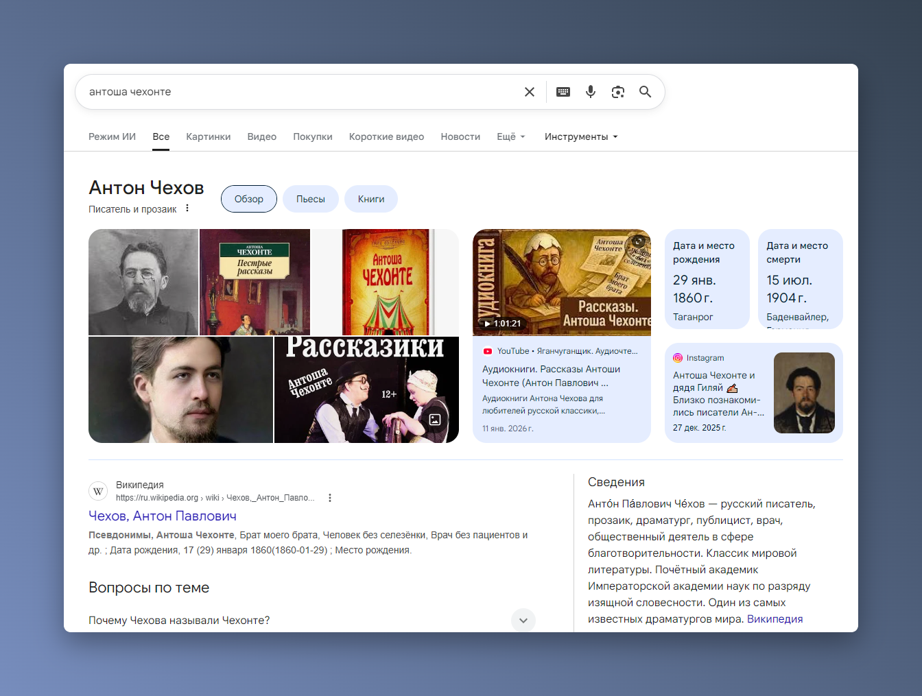This screenshot has height=696, width=922.
Task: Open three-dot menu next to Писатель и прозаик
Action: 187,208
